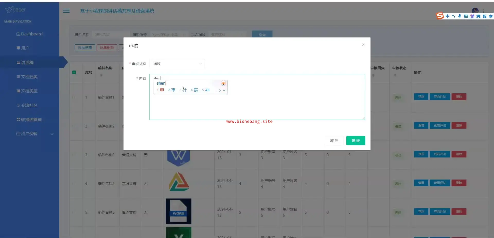Click the 稿件名称3 cell text
Screen dimensions: 494x238
click(106, 155)
